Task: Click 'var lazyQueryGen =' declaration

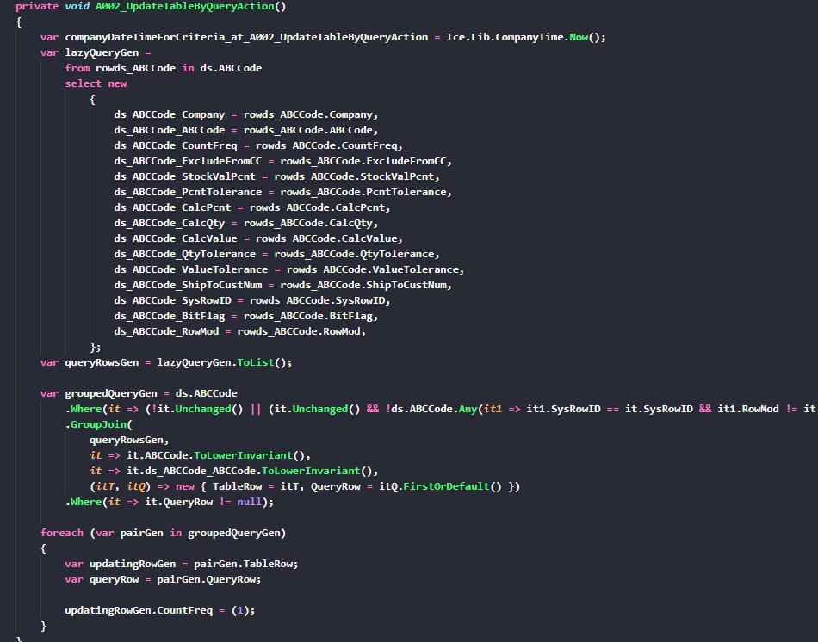Action: pos(96,52)
